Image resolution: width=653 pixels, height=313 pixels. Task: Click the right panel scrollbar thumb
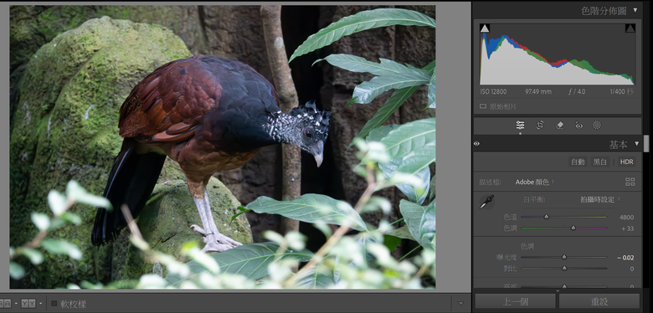click(646, 144)
